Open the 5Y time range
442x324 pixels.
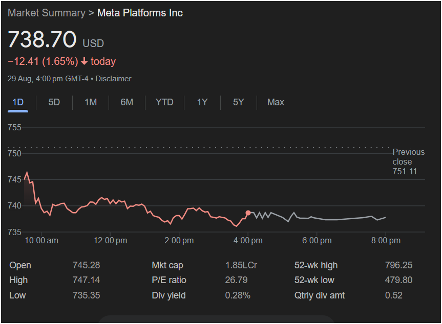point(239,102)
